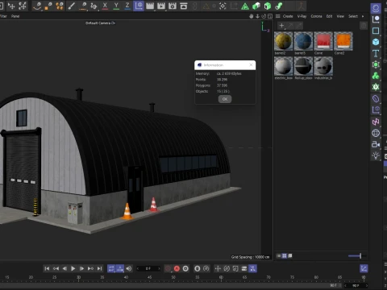Image resolution: width=387 pixels, height=290 pixels.
Task: Close the Information dialog
Action: (x=251, y=65)
